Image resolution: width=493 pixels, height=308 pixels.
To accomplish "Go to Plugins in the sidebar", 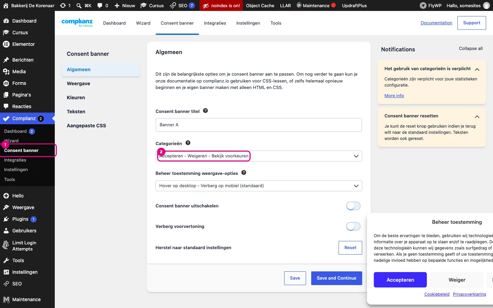I will (x=27, y=219).
